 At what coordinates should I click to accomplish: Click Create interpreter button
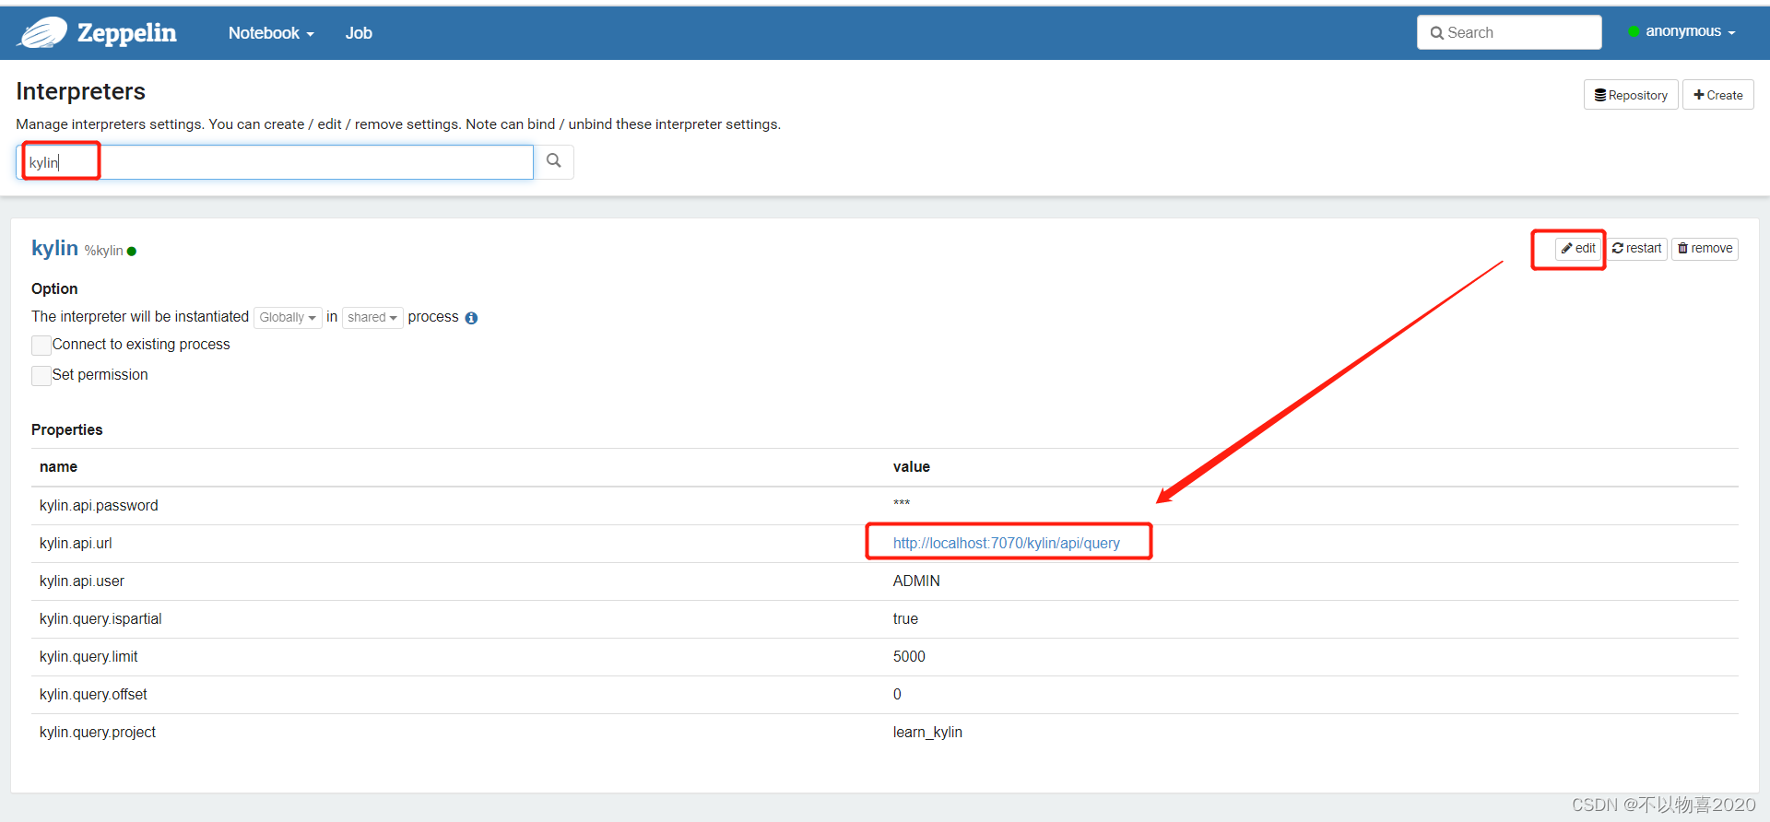(1718, 95)
